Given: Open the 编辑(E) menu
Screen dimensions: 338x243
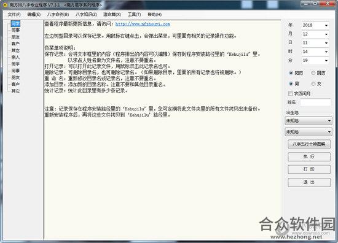Looking at the screenshot, I should tap(34, 15).
